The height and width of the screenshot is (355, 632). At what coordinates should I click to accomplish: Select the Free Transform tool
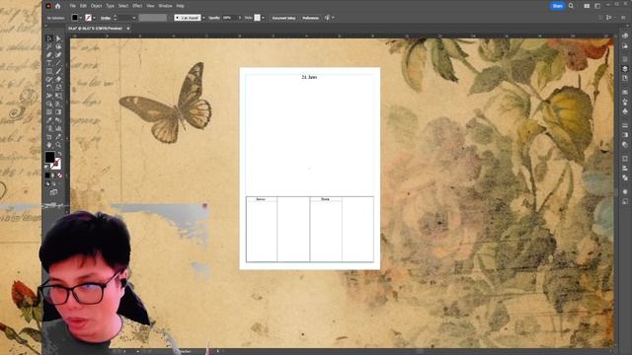[58, 96]
